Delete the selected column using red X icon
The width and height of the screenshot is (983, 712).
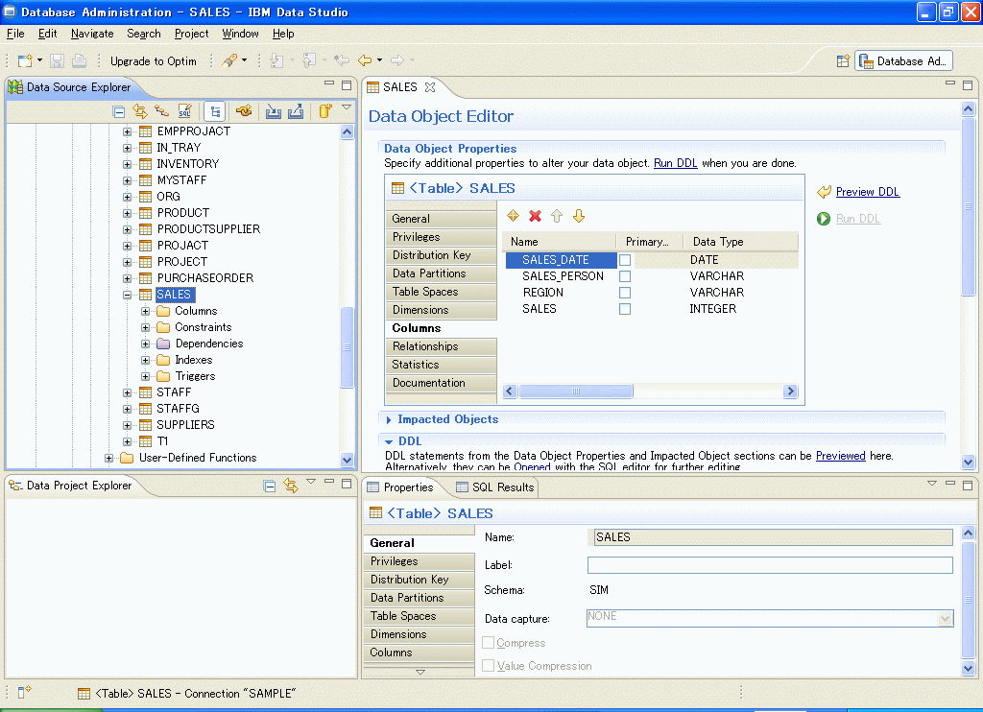coord(535,216)
